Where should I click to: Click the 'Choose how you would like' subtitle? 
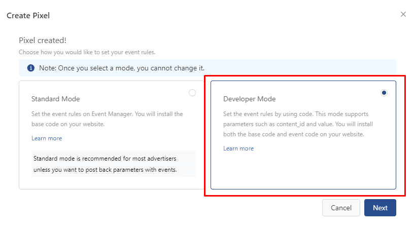[87, 52]
